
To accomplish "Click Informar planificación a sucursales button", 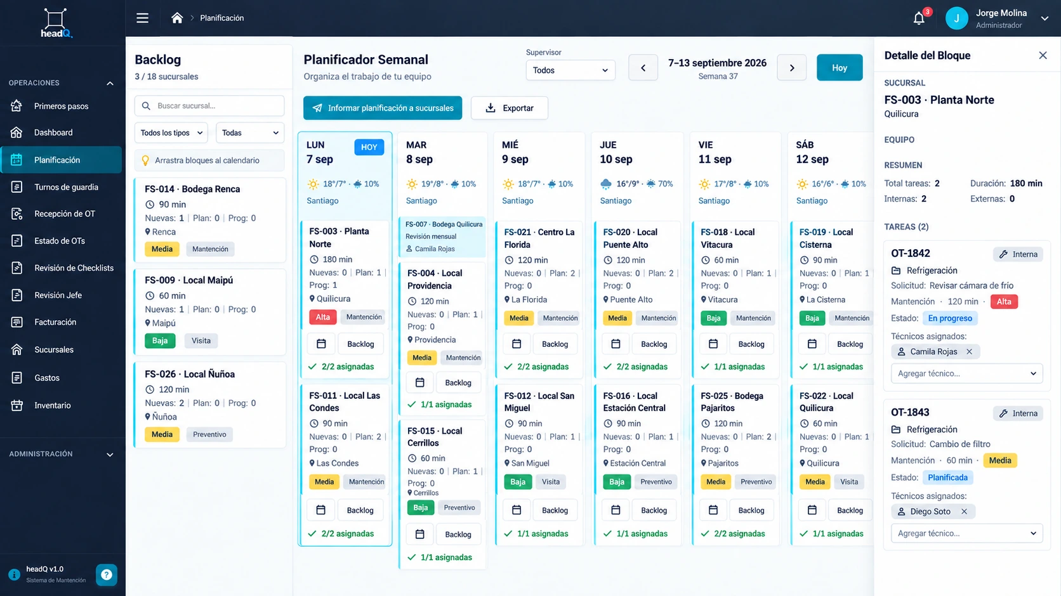I will click(383, 108).
